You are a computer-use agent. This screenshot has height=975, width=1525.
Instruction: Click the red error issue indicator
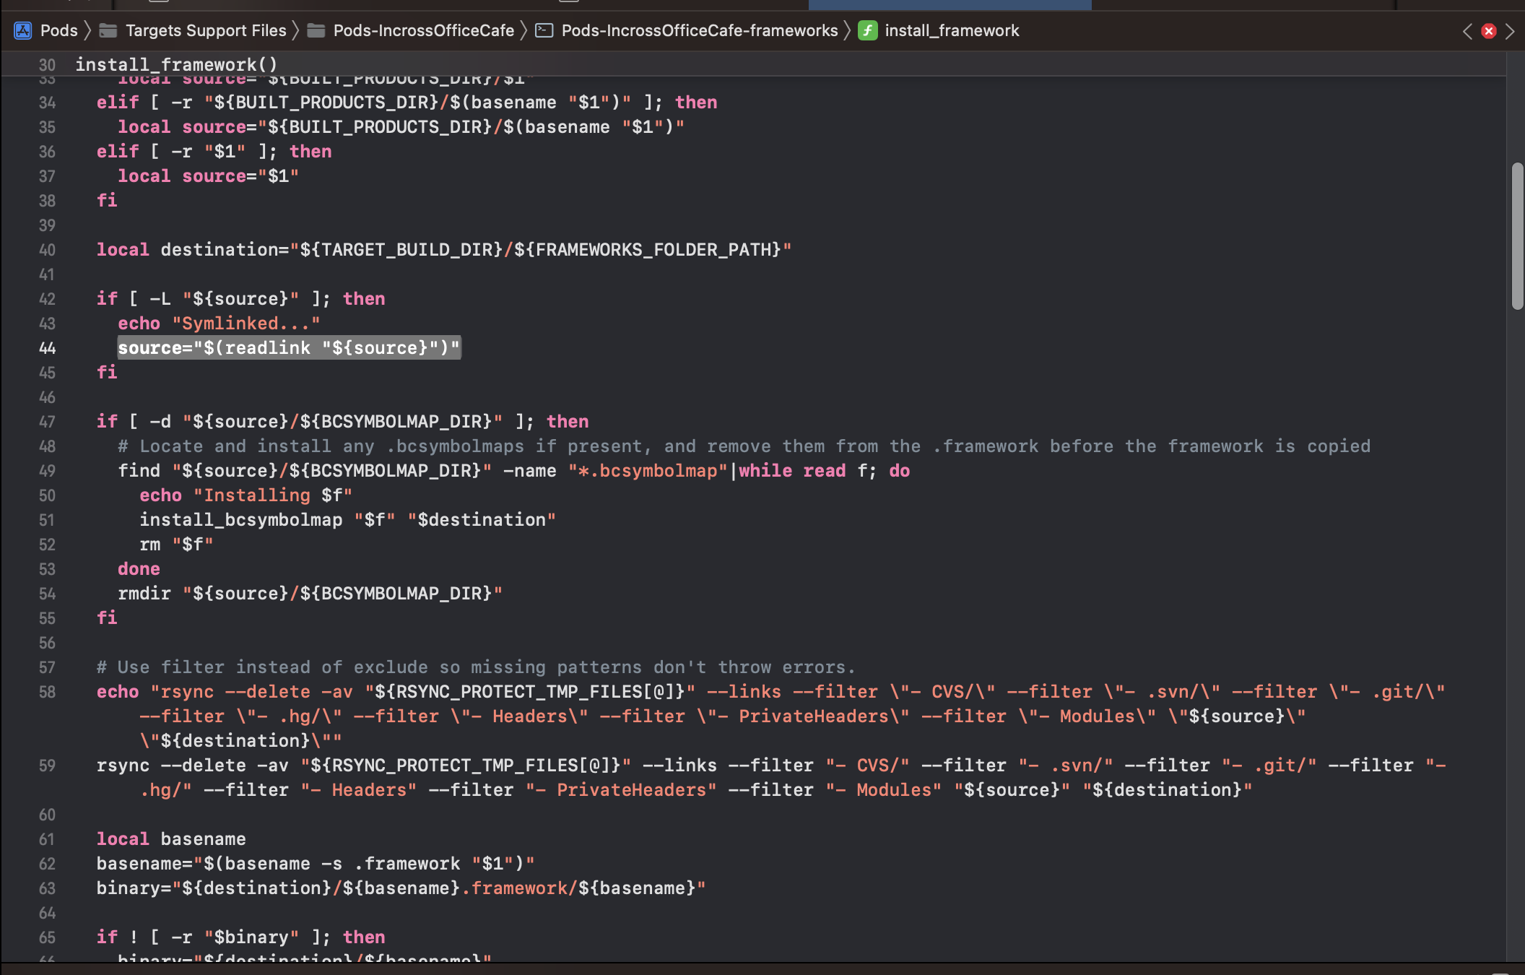pos(1488,31)
